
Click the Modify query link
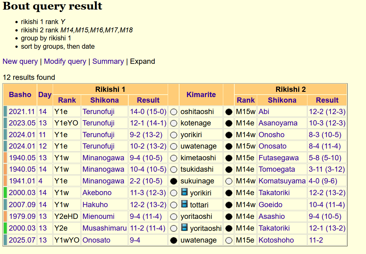[65, 61]
